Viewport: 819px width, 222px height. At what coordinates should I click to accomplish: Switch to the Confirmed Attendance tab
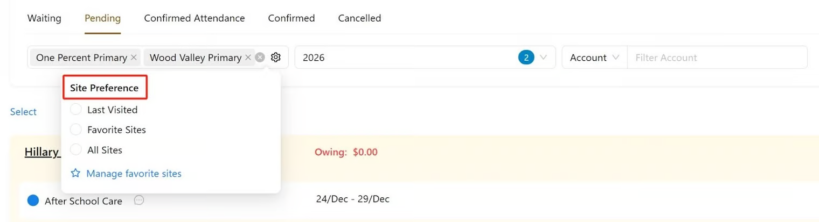click(x=195, y=18)
